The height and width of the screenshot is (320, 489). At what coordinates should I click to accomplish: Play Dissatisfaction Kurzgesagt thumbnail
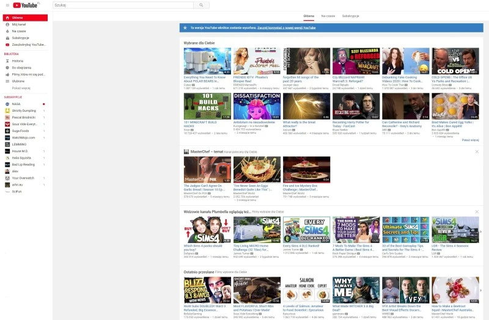[257, 106]
